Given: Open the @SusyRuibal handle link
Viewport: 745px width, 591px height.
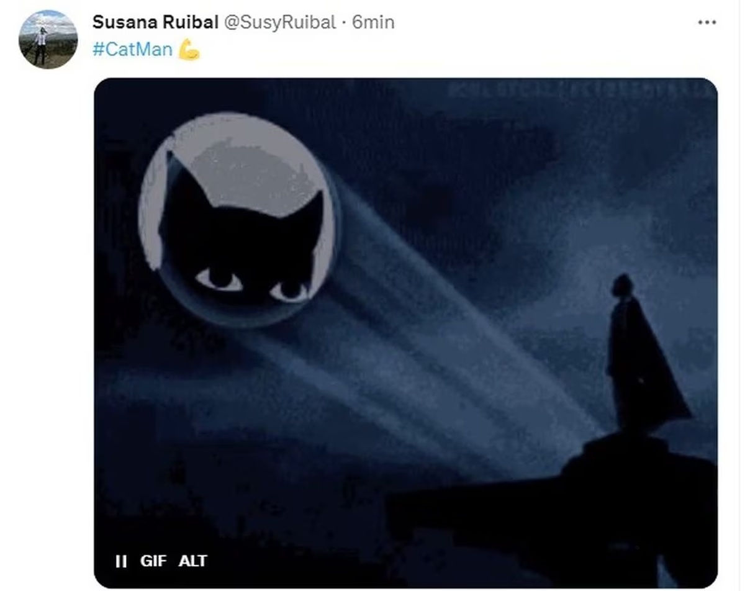Looking at the screenshot, I should click(x=279, y=22).
